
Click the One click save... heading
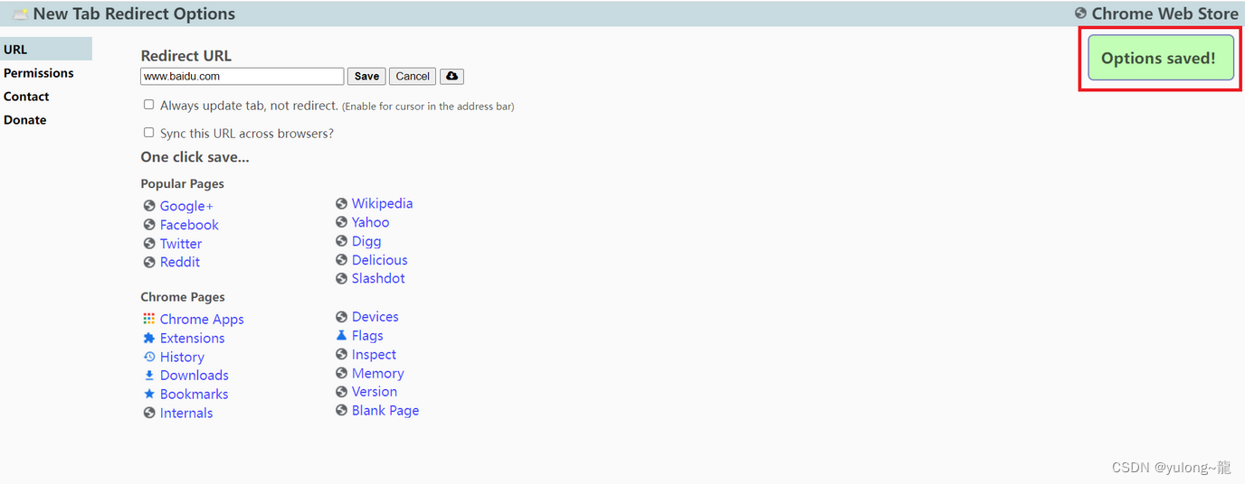click(195, 157)
